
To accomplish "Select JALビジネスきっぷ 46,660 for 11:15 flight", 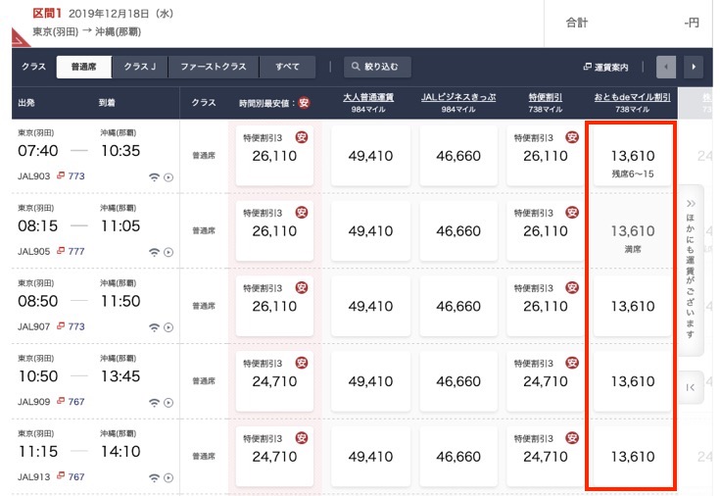I will tap(458, 457).
